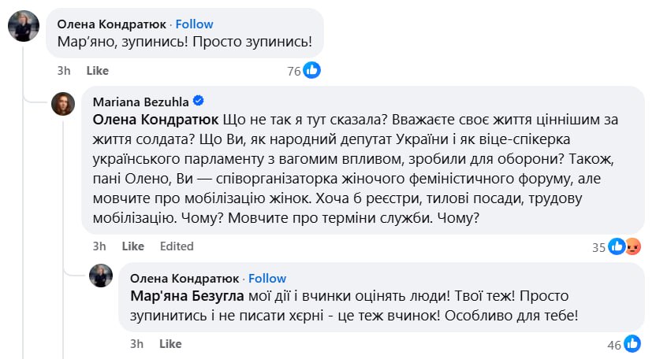The image size is (656, 359).
Task: Open Mariana Bezuhla's profile picture
Action: (x=63, y=104)
